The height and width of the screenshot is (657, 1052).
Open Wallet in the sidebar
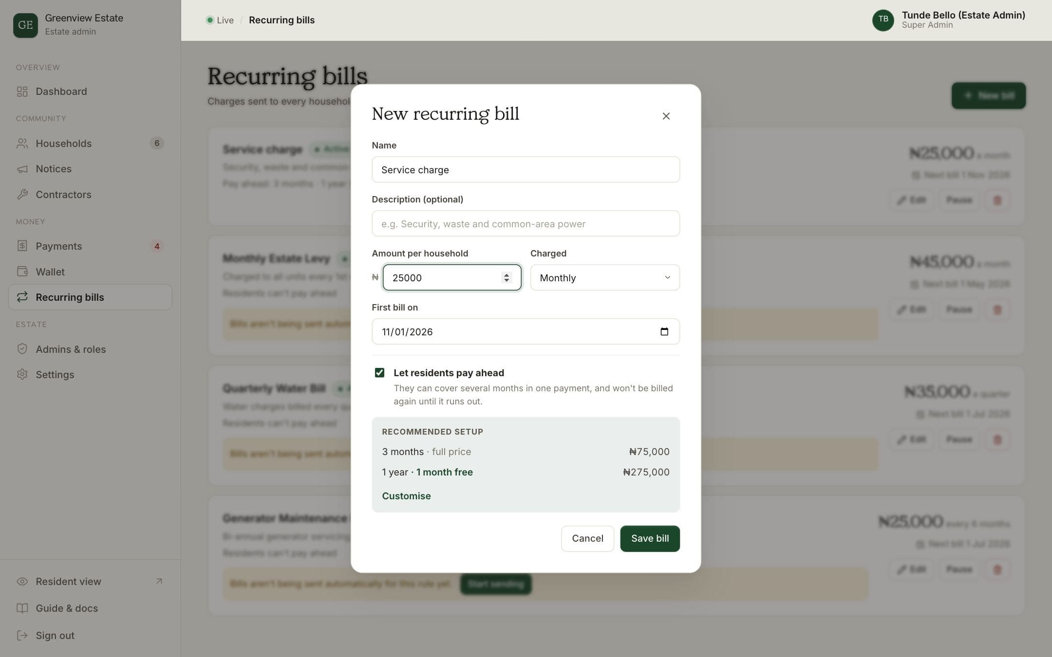click(x=90, y=272)
